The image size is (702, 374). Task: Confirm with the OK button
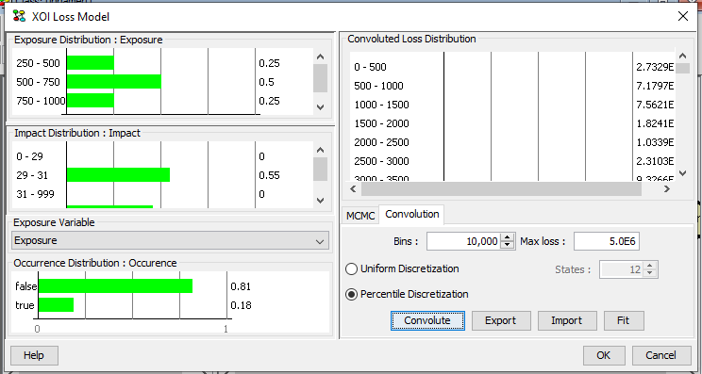tap(604, 356)
